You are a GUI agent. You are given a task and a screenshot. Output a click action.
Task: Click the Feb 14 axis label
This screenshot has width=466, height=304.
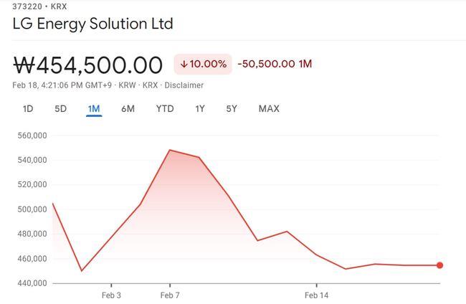(316, 295)
